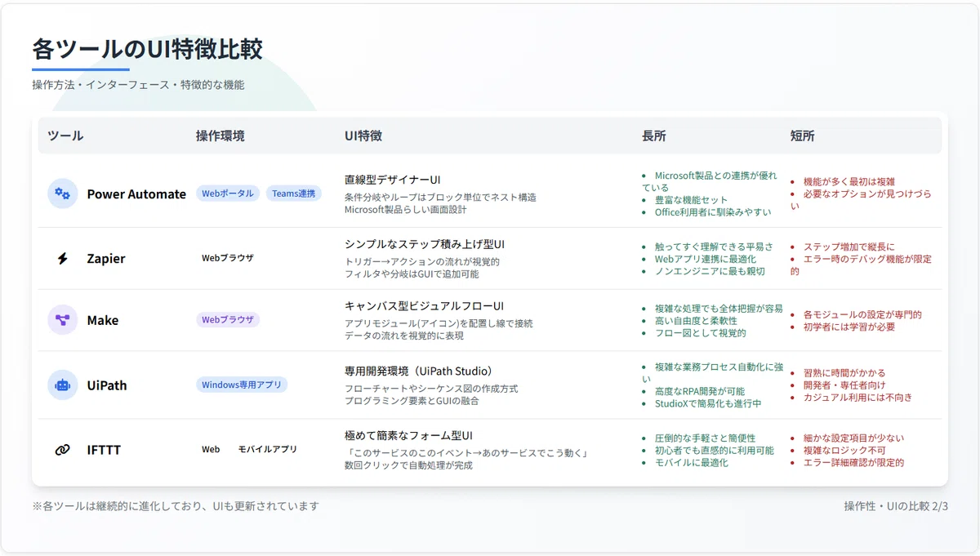
Task: Click the 直線型デザイナーUI heading
Action: tap(393, 180)
